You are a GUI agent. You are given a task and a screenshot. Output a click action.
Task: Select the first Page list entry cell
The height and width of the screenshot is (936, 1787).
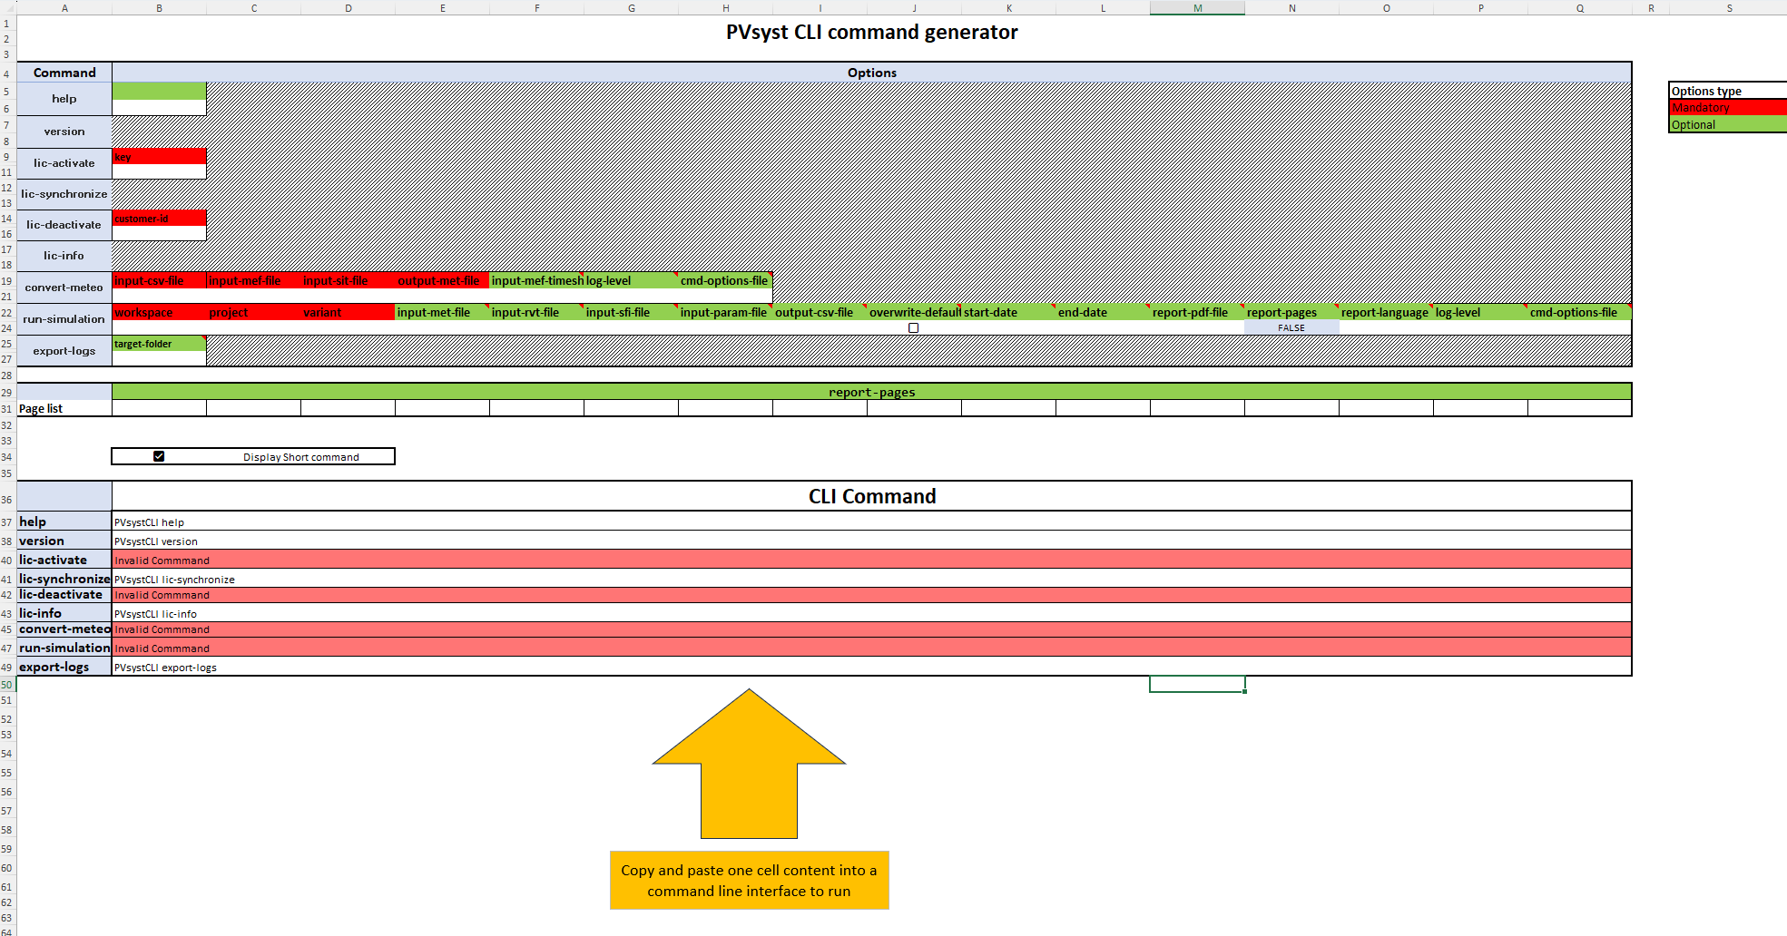click(159, 408)
